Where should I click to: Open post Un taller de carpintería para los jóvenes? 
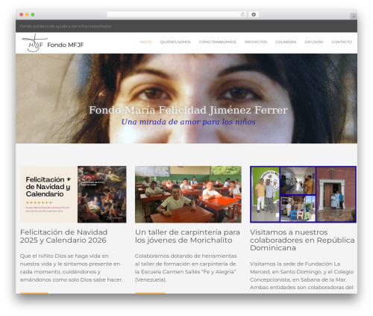[x=187, y=236]
